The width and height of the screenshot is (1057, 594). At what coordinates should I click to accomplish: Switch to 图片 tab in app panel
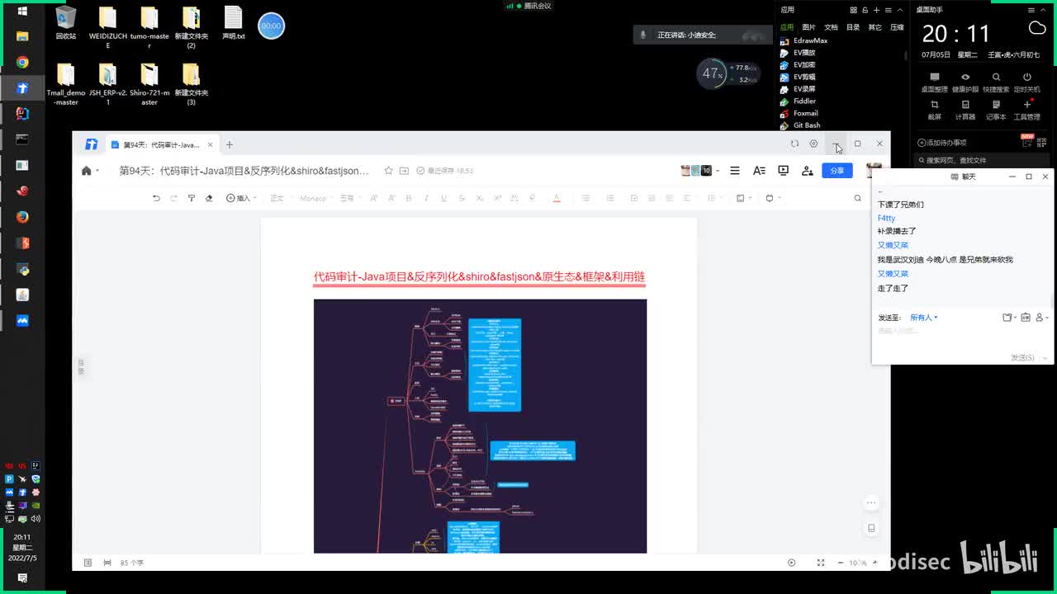[x=808, y=27]
